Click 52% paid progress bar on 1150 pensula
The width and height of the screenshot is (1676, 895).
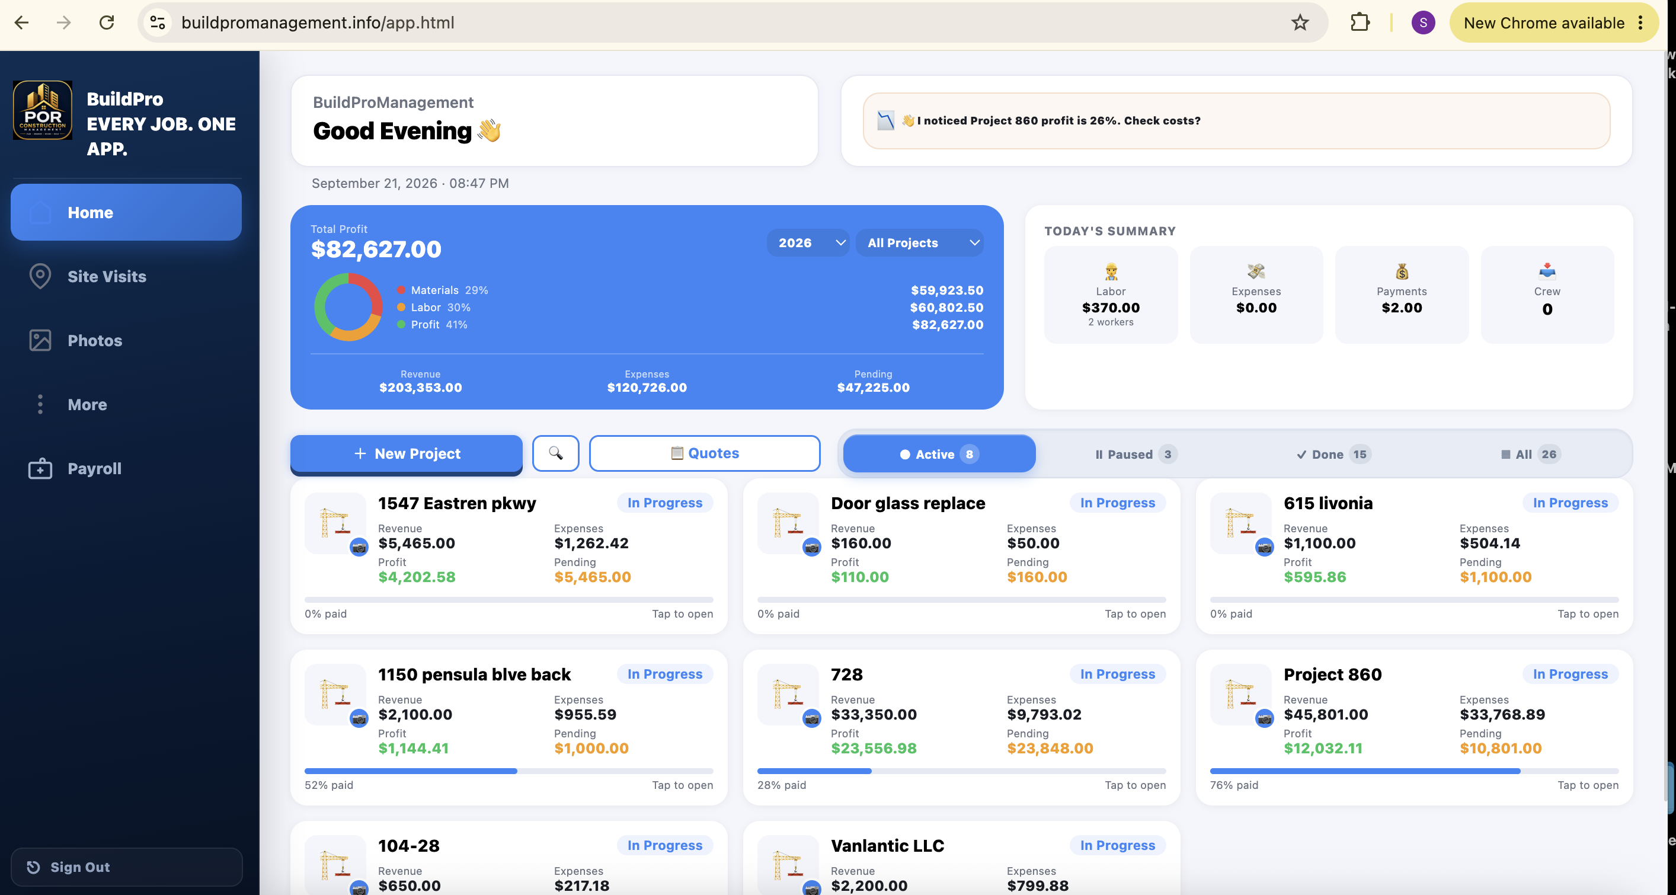508,771
